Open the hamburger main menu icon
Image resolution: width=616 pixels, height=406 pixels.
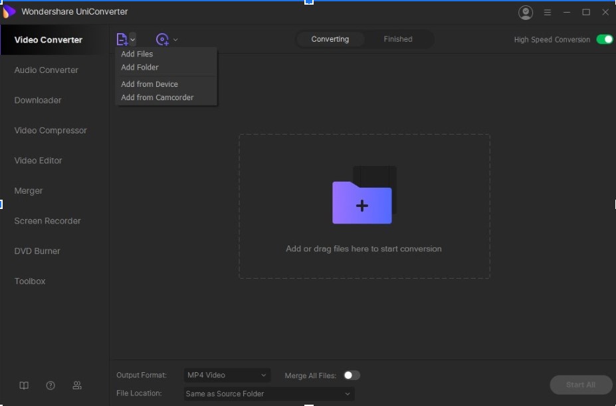point(548,13)
